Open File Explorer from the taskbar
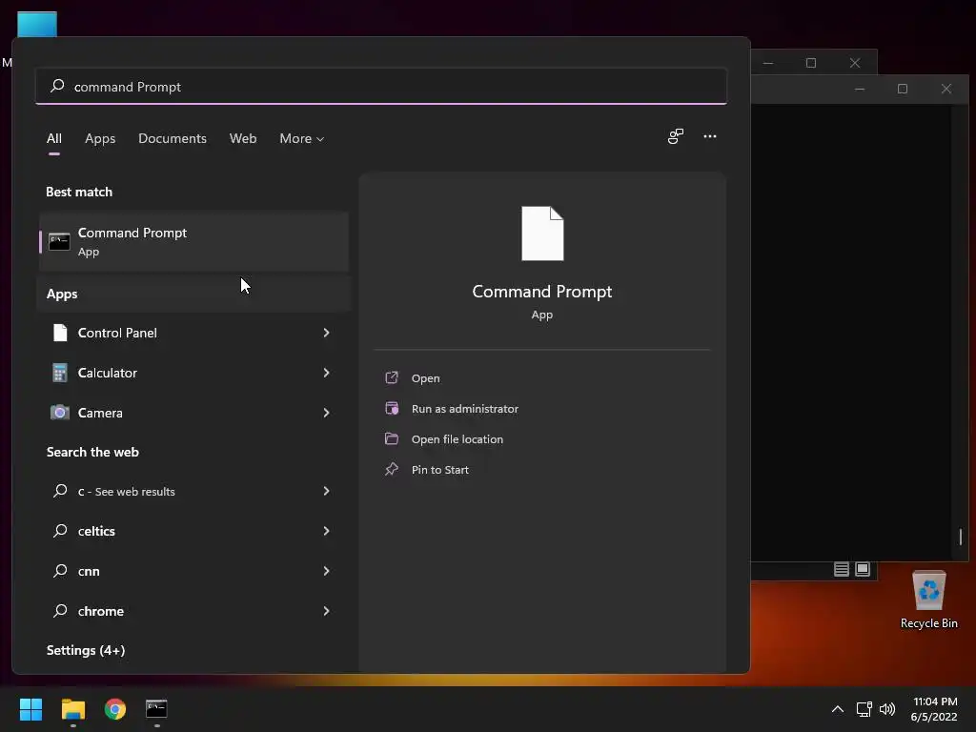 point(72,709)
